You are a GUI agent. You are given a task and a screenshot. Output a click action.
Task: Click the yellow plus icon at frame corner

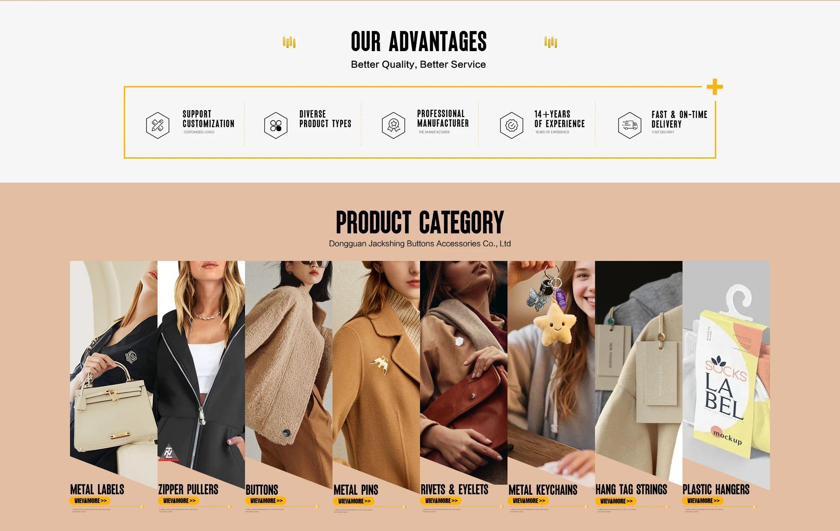(x=715, y=87)
